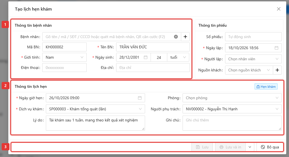This screenshot has width=289, height=157.
Task: Expand the Lưu và in options arrow
Action: [x=250, y=147]
